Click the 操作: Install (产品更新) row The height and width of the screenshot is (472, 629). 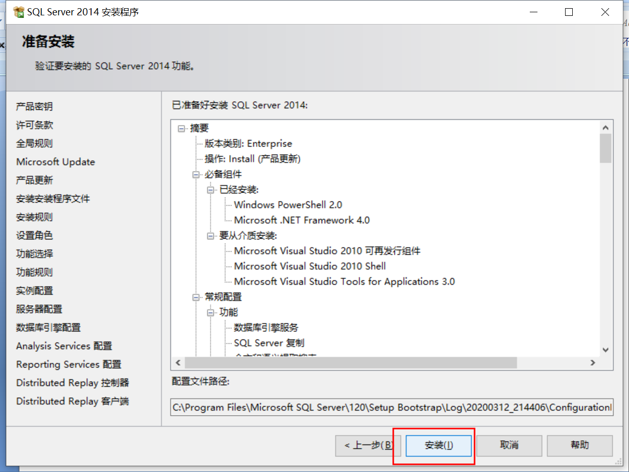pos(253,159)
